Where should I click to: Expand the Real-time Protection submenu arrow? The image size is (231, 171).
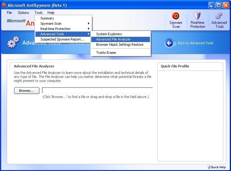pos(88,28)
